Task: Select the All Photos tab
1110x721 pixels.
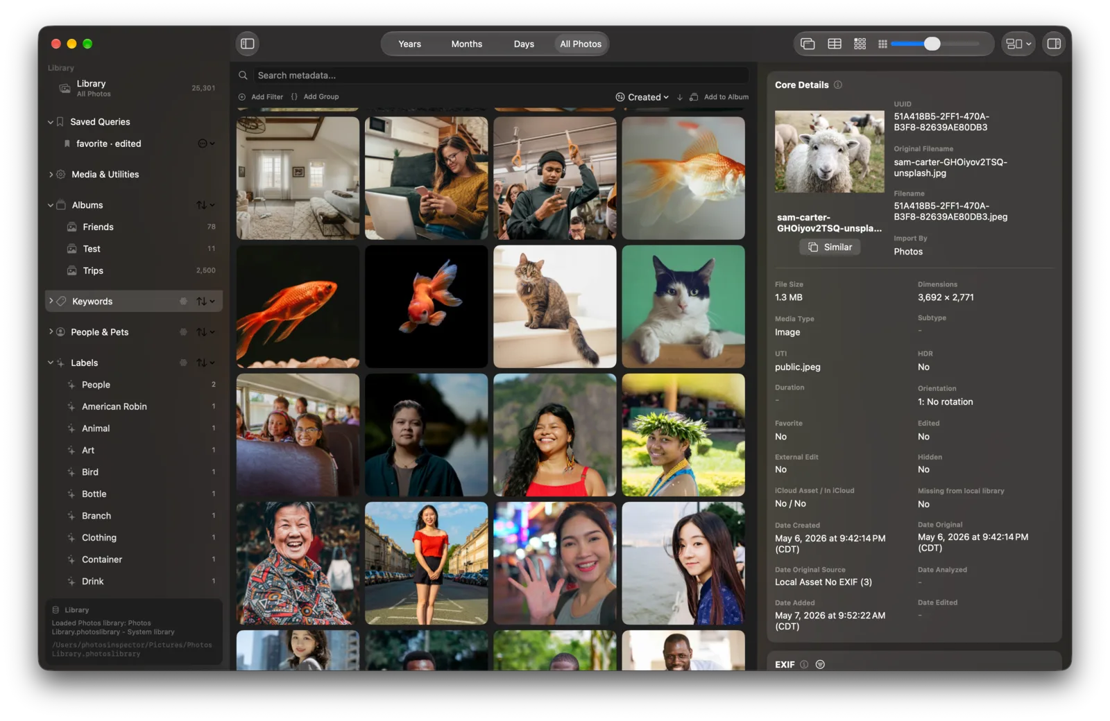Action: (581, 44)
